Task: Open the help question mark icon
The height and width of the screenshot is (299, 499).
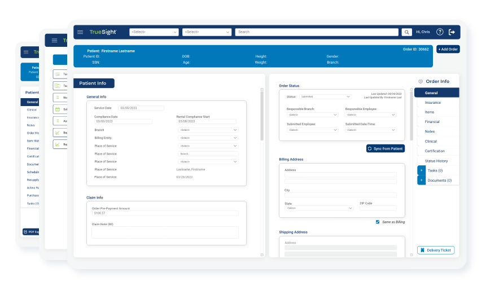Action: point(440,32)
